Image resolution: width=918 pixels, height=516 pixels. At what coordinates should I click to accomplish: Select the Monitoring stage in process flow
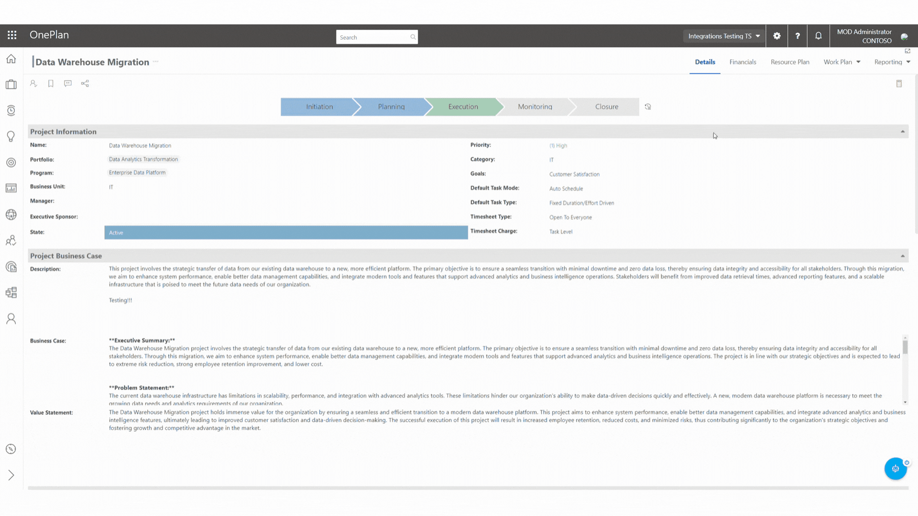point(535,107)
